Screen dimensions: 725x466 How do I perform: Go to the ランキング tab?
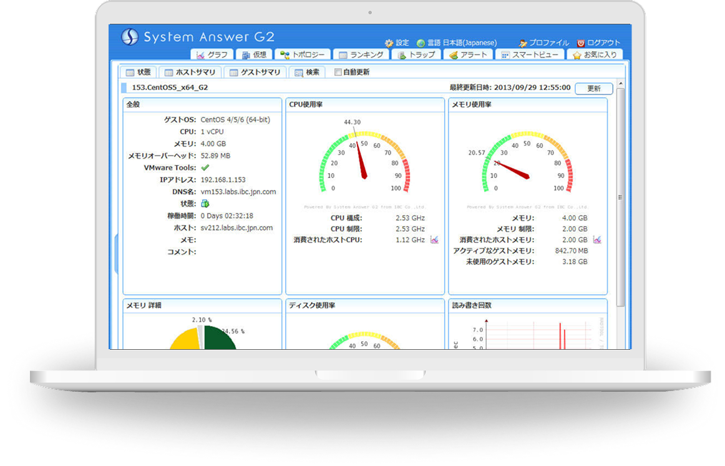361,55
